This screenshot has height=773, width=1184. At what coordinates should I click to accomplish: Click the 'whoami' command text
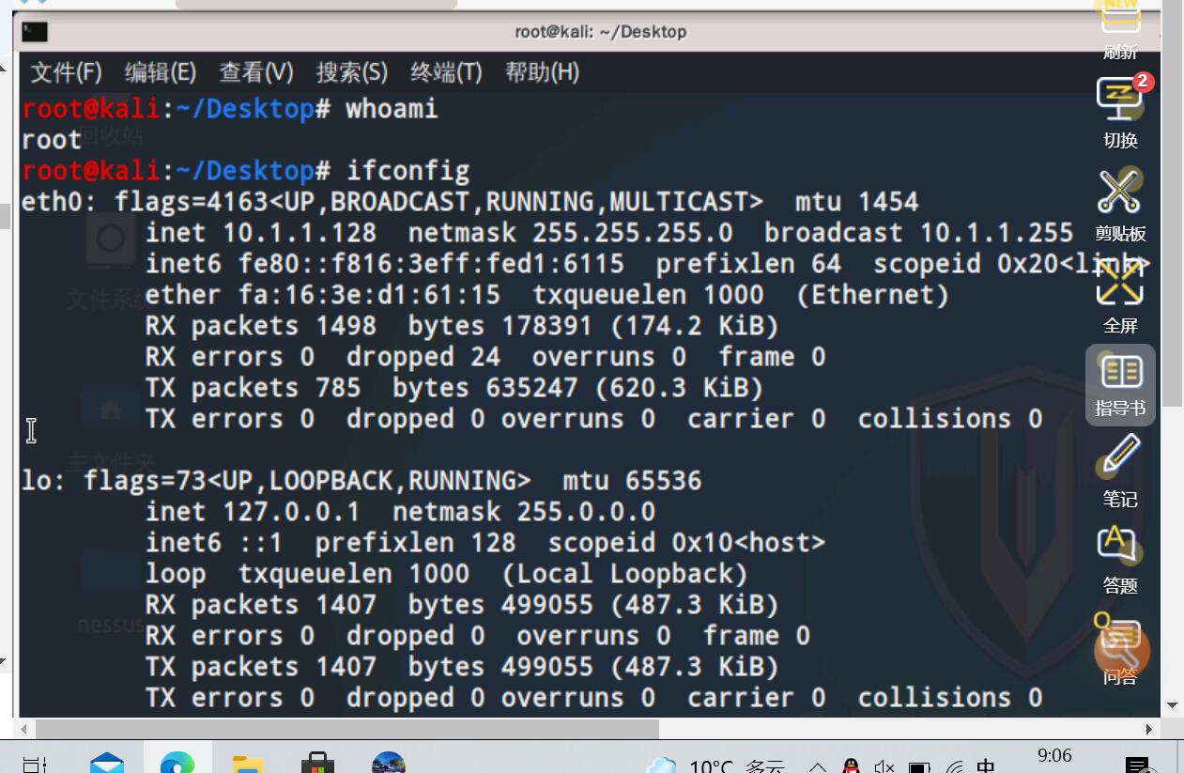tap(392, 109)
